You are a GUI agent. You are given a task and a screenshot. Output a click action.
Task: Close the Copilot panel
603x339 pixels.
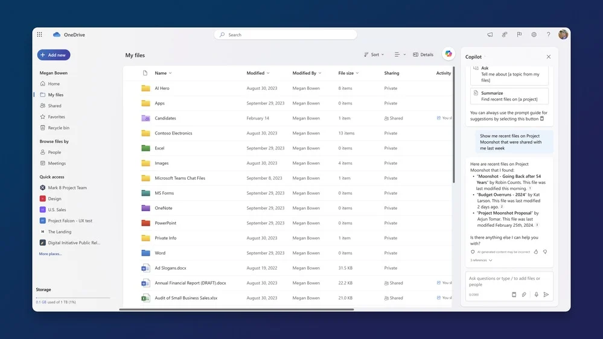click(x=549, y=57)
